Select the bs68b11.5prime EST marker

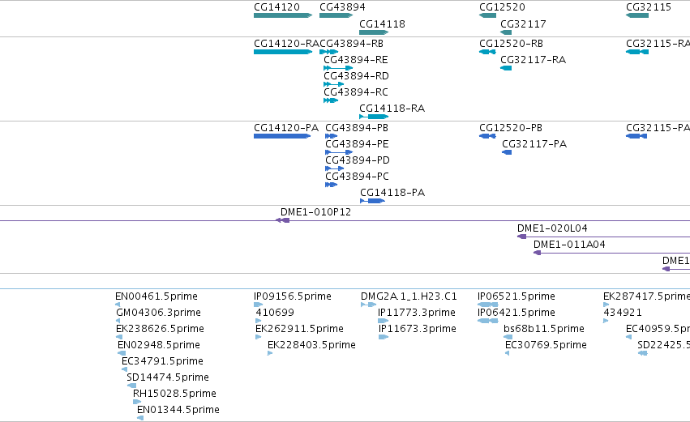[x=508, y=337]
